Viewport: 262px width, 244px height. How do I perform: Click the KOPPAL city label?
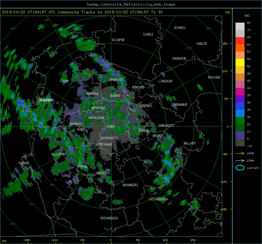144,130
